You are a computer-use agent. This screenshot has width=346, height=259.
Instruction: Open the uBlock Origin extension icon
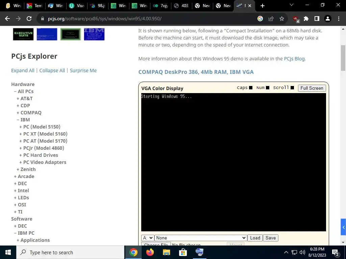point(296,19)
